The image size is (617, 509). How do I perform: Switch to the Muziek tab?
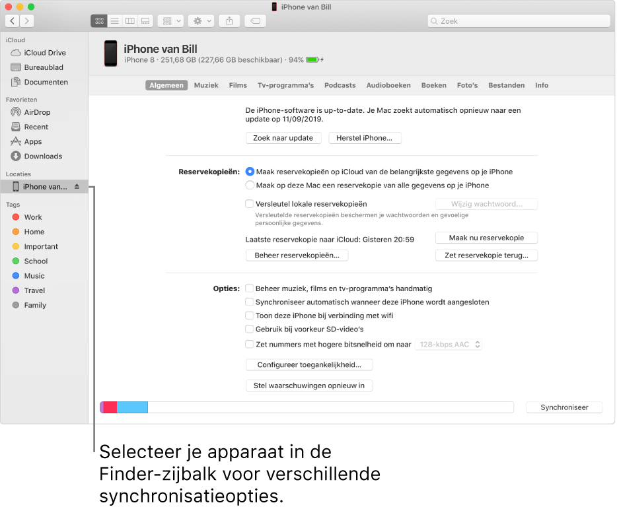coord(206,85)
